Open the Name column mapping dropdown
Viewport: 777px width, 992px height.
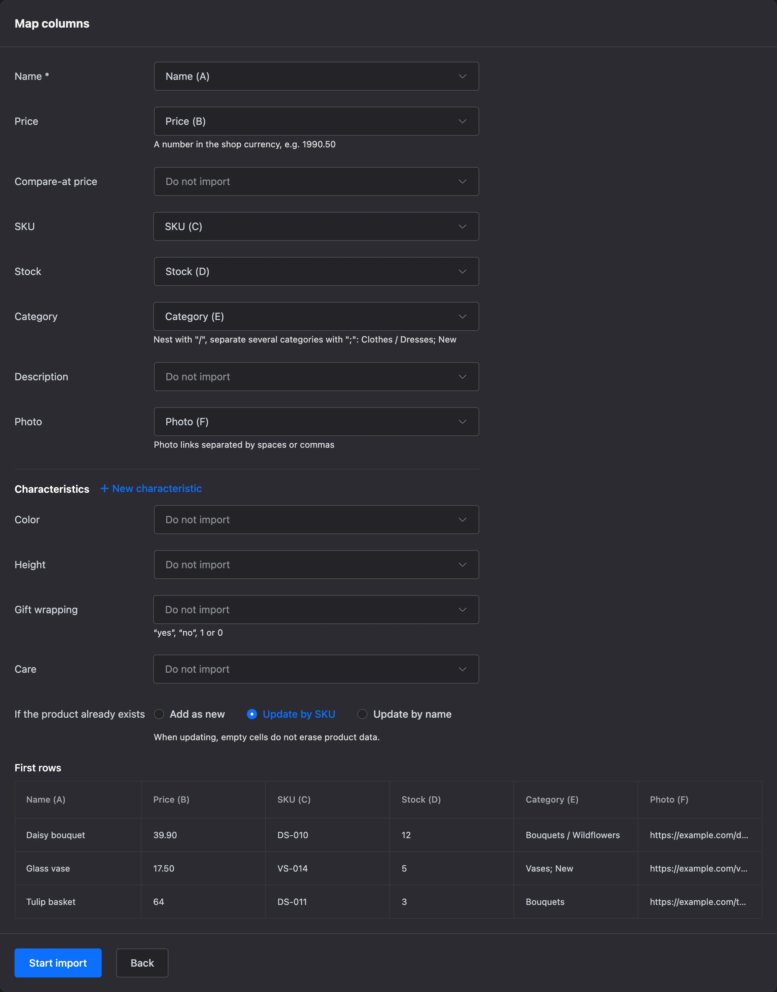316,77
